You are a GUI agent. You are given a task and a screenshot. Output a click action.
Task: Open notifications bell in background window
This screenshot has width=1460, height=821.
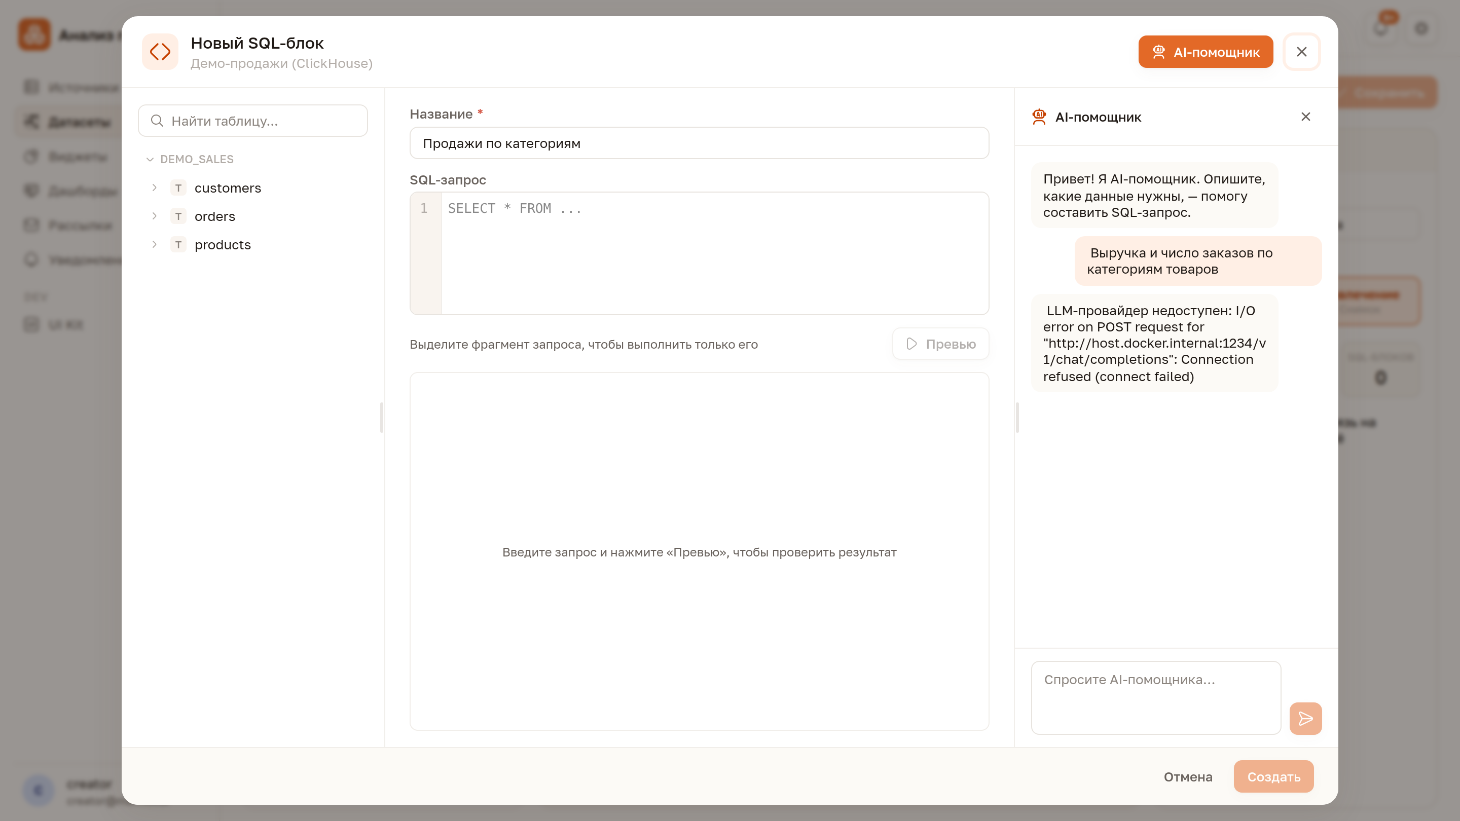click(x=1381, y=28)
